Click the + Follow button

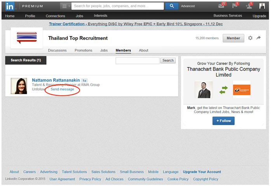[x=223, y=121]
